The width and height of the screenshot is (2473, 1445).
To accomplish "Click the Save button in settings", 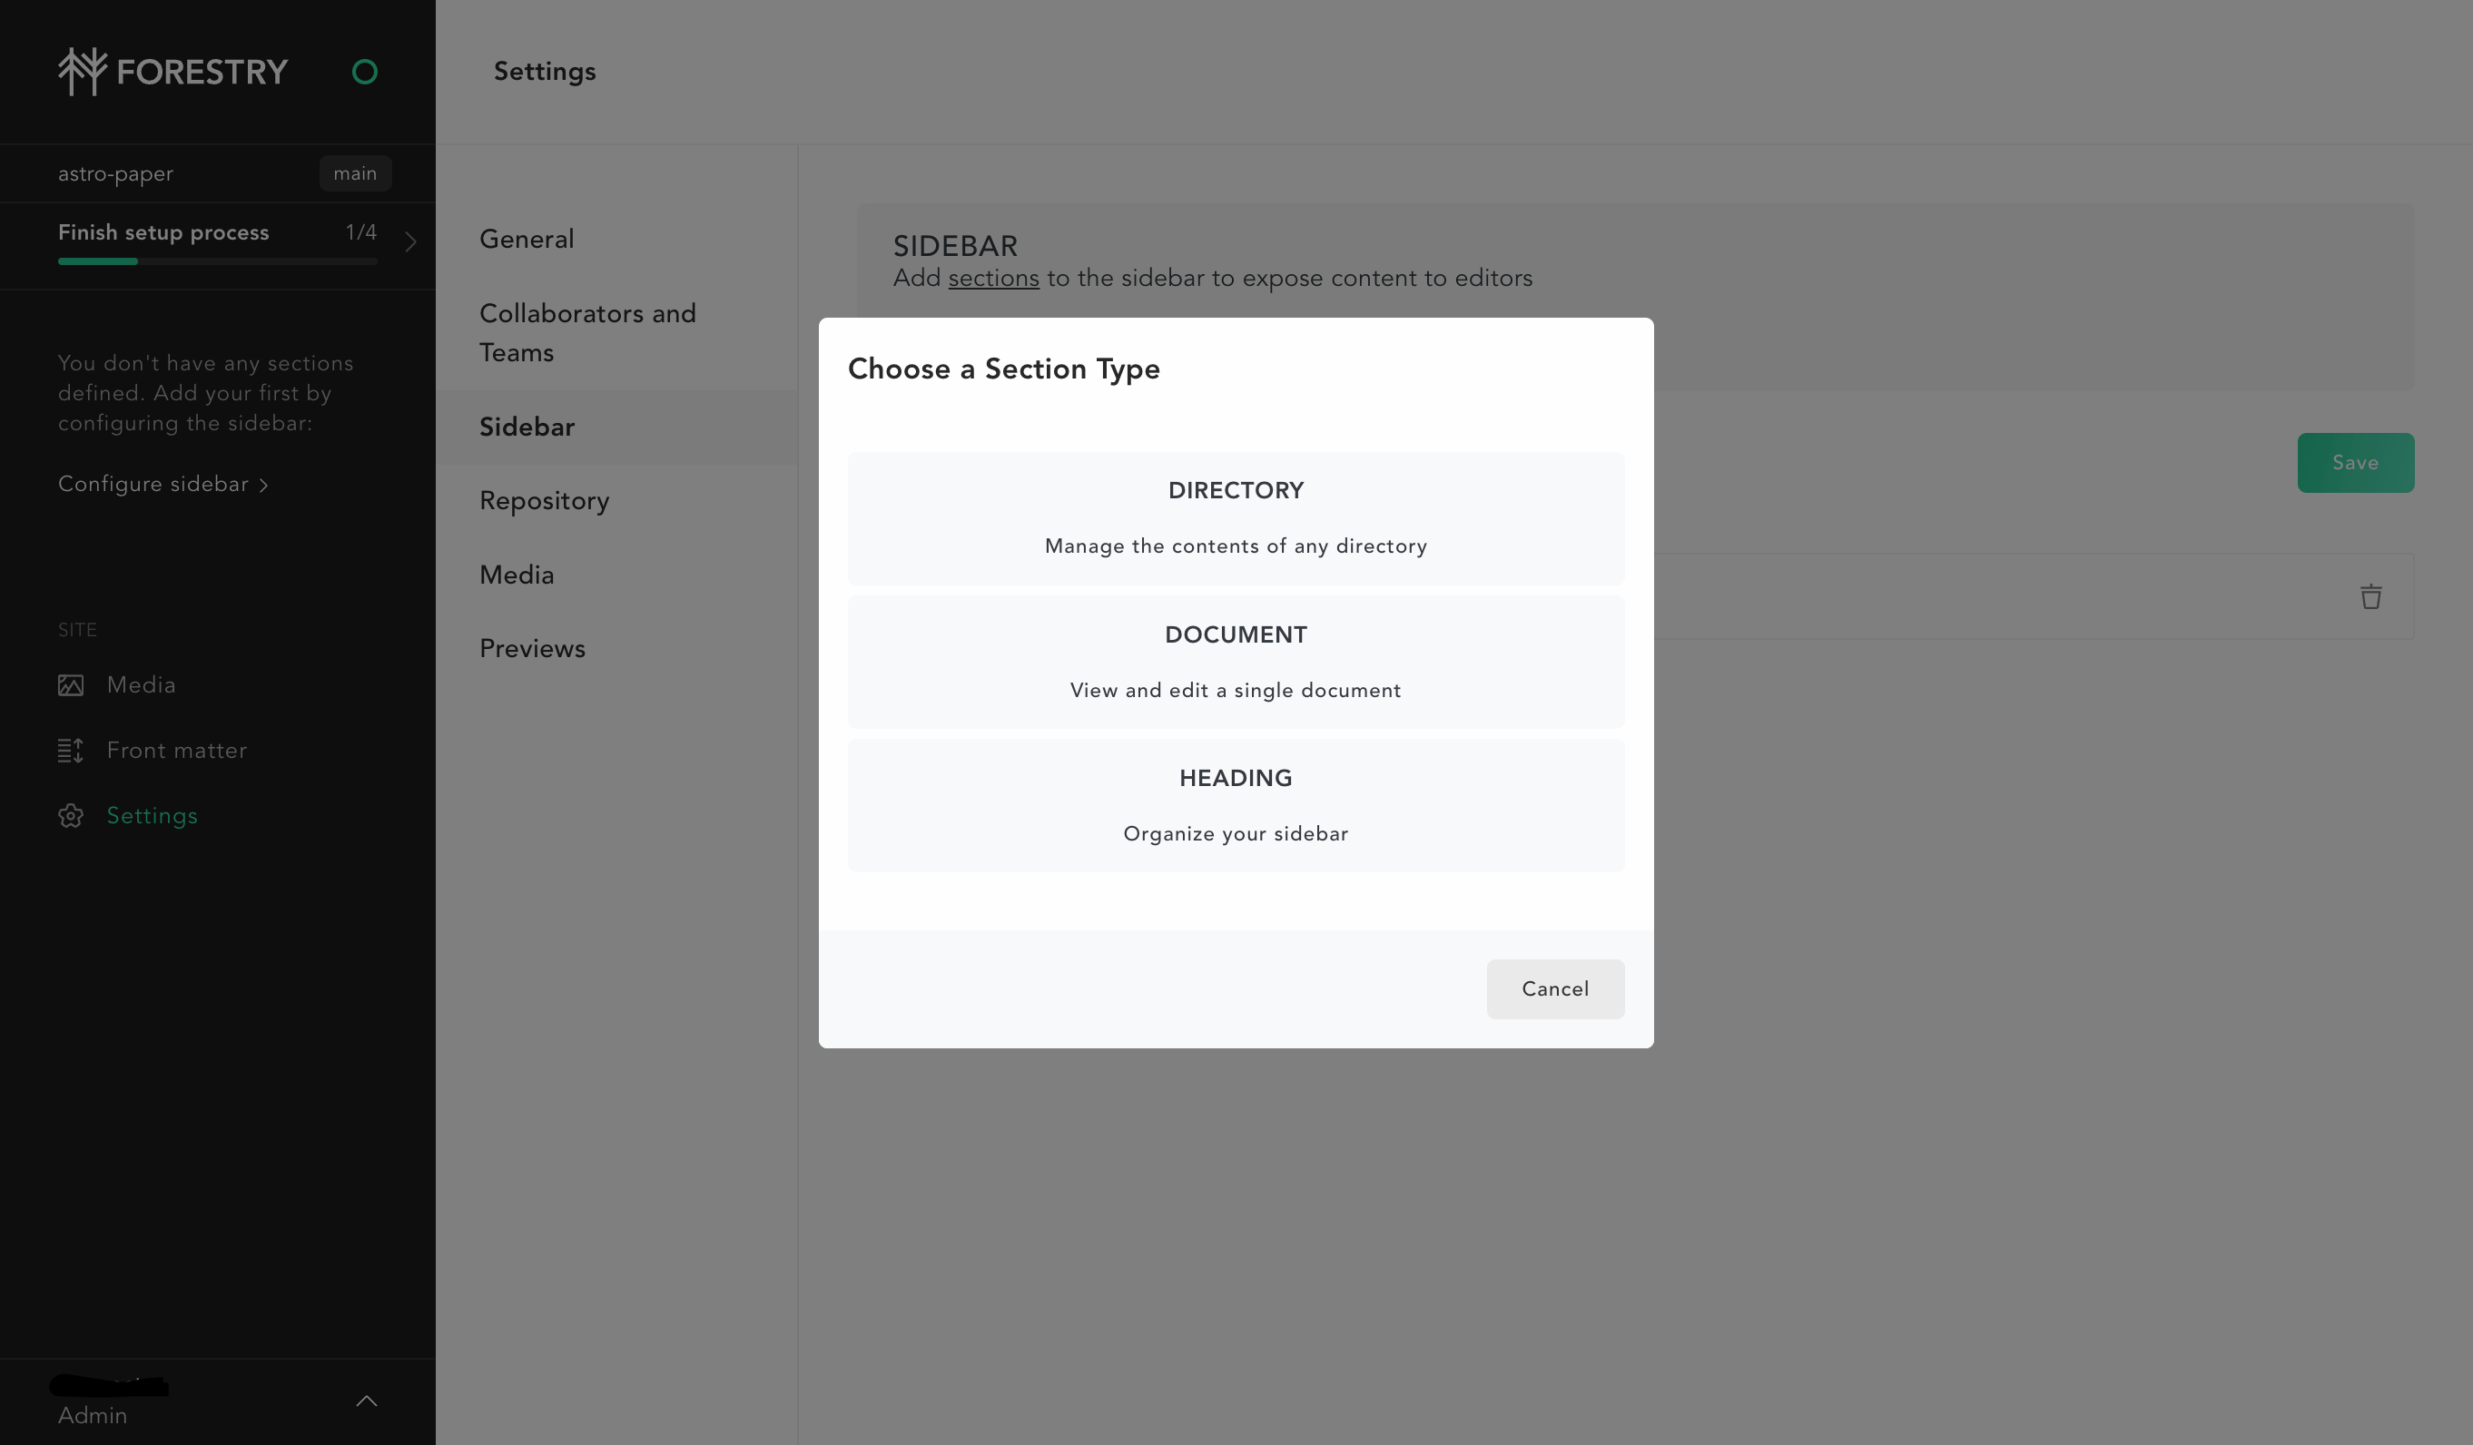I will coord(2356,463).
